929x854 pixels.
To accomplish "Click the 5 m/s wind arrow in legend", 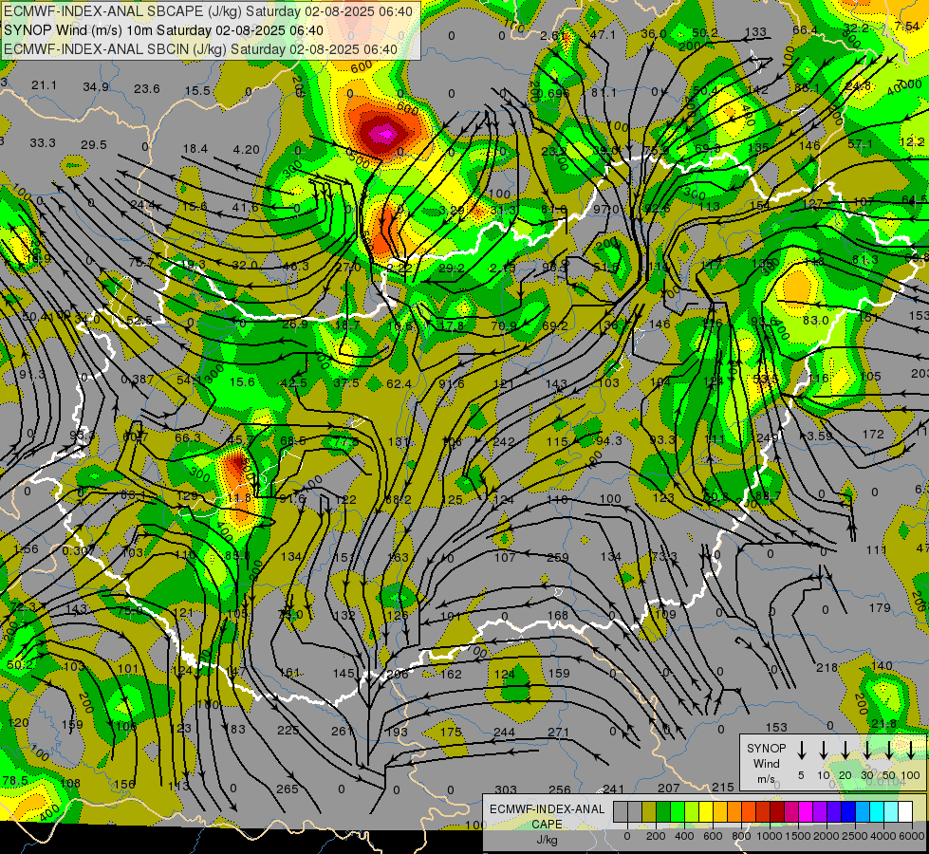I will pos(802,751).
